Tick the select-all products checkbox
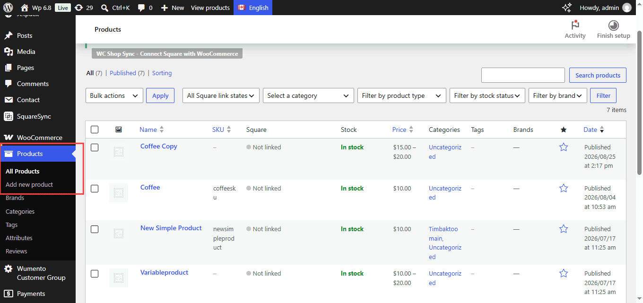The width and height of the screenshot is (643, 303). point(95,130)
